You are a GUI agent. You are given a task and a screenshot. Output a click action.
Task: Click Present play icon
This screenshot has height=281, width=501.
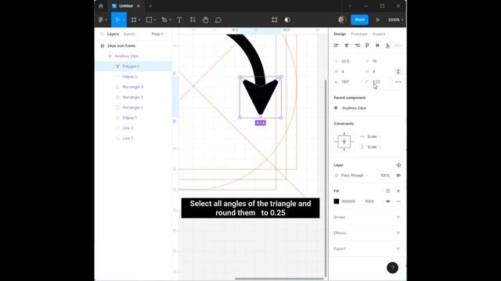(x=377, y=20)
